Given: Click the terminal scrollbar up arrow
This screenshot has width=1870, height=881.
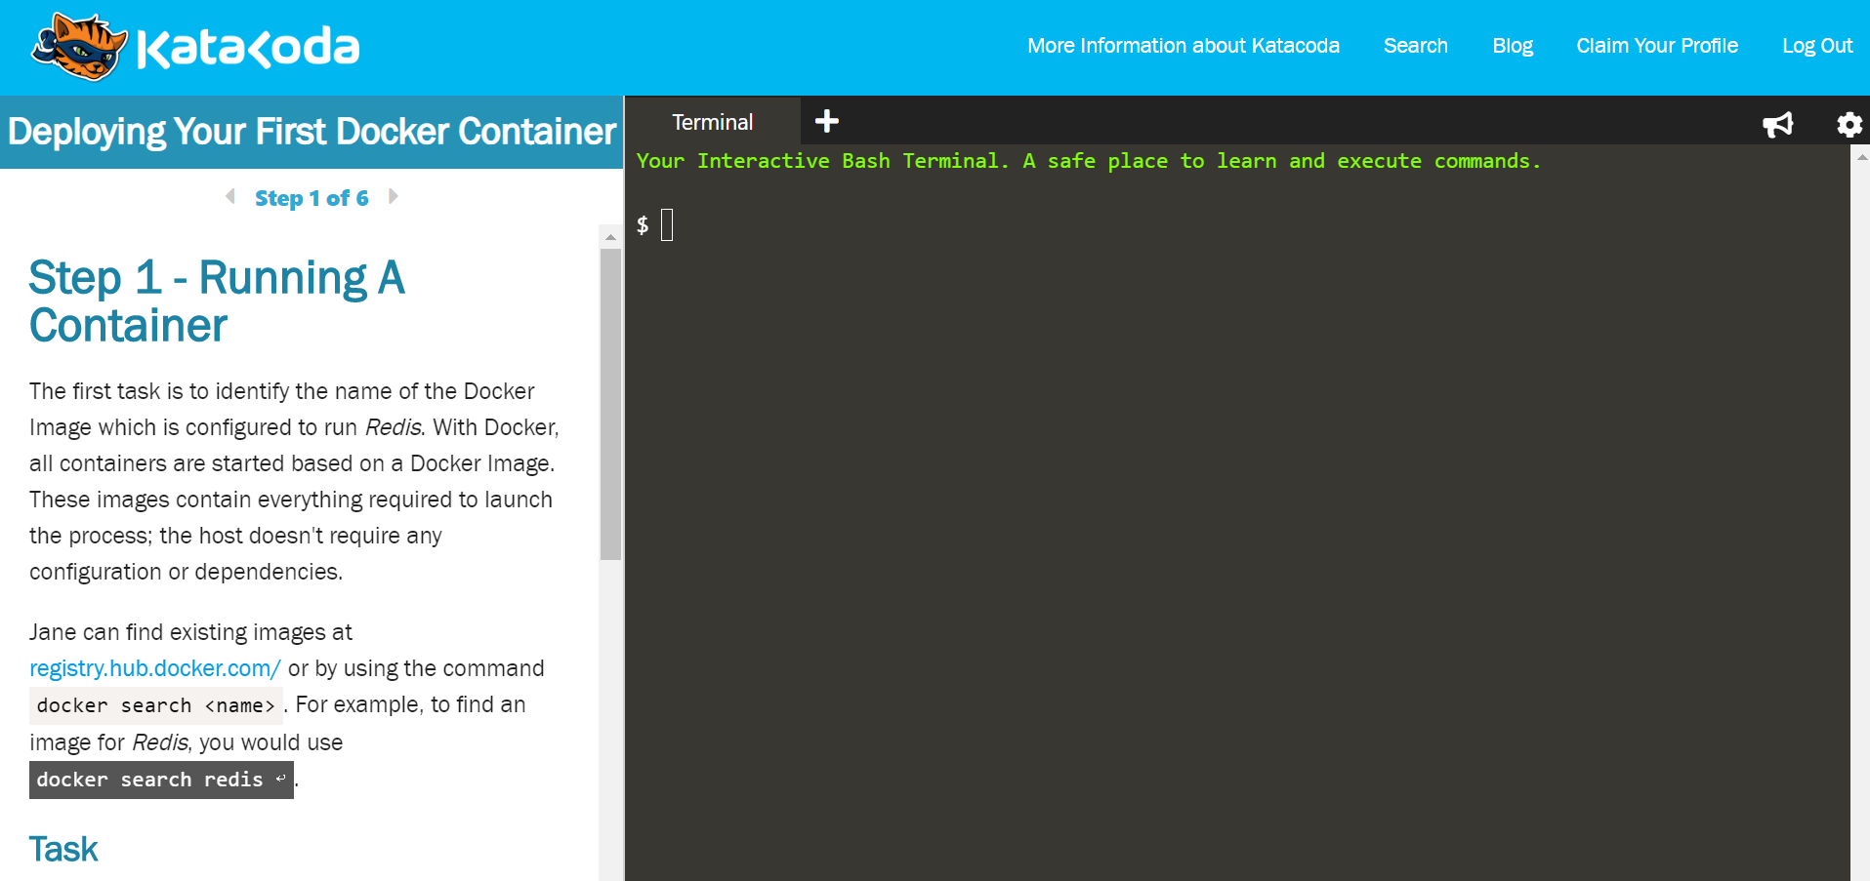Looking at the screenshot, I should pyautogui.click(x=1861, y=156).
